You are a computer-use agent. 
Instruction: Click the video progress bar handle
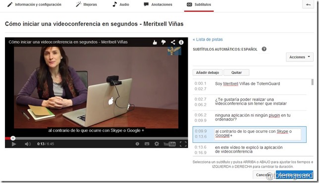point(13,138)
